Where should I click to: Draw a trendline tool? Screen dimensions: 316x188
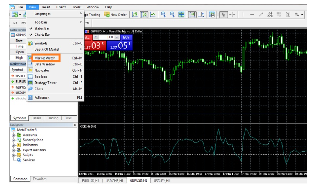[x=261, y=15]
